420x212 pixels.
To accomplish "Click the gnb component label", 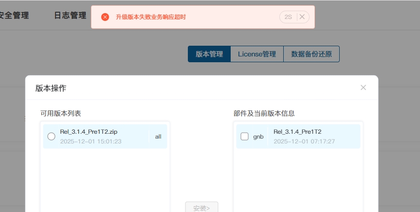I will 258,137.
